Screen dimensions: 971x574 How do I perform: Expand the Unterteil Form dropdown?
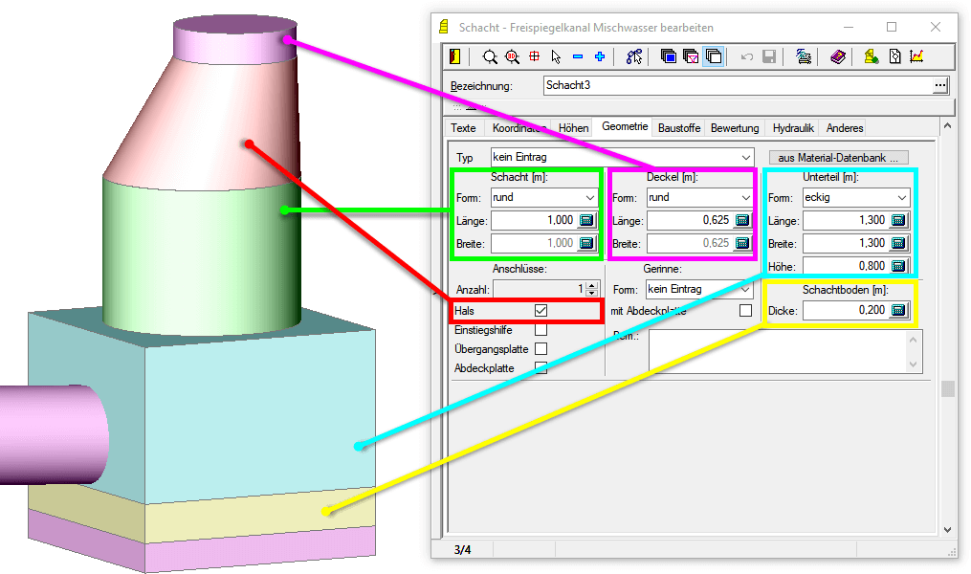901,198
